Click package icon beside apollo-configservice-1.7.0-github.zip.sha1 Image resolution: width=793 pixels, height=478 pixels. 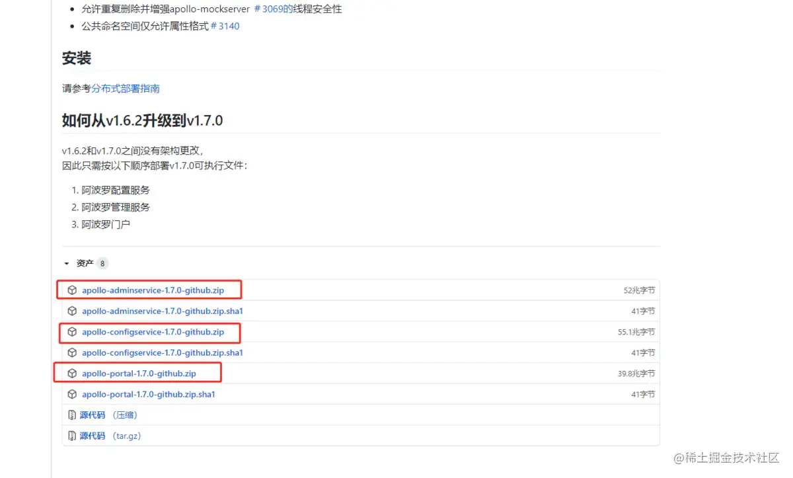pos(73,352)
